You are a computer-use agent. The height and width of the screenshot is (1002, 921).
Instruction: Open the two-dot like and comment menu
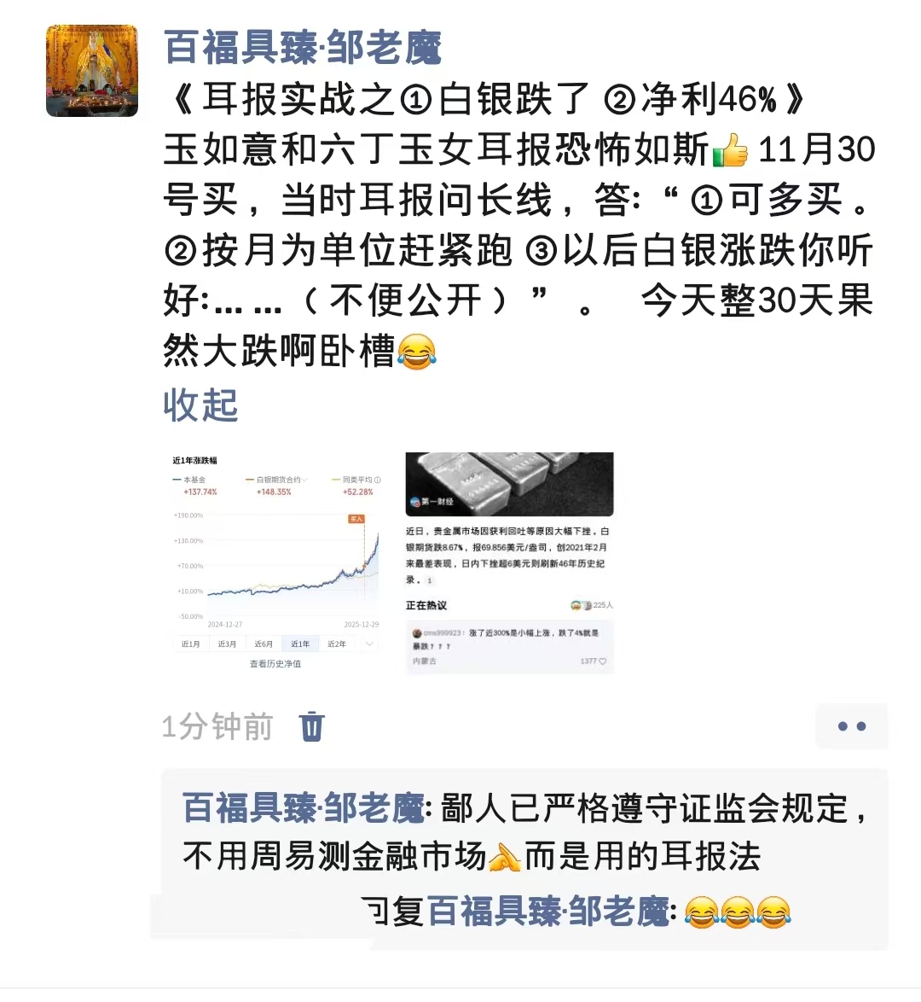click(x=851, y=726)
